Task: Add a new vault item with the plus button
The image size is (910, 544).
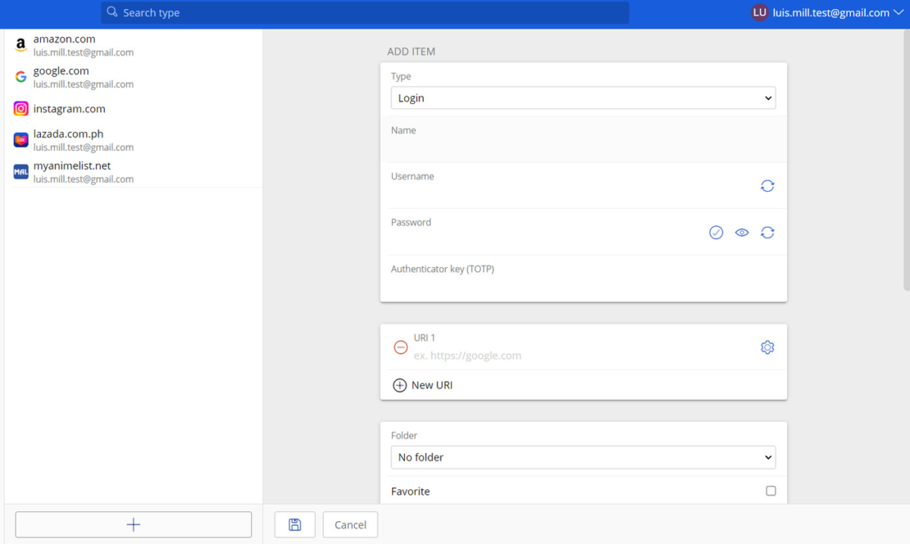Action: pyautogui.click(x=133, y=524)
